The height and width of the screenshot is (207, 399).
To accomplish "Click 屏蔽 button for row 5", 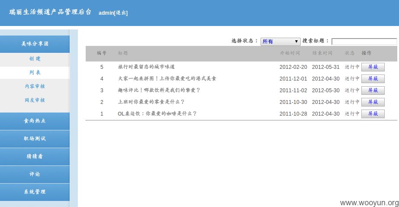I will point(373,67).
